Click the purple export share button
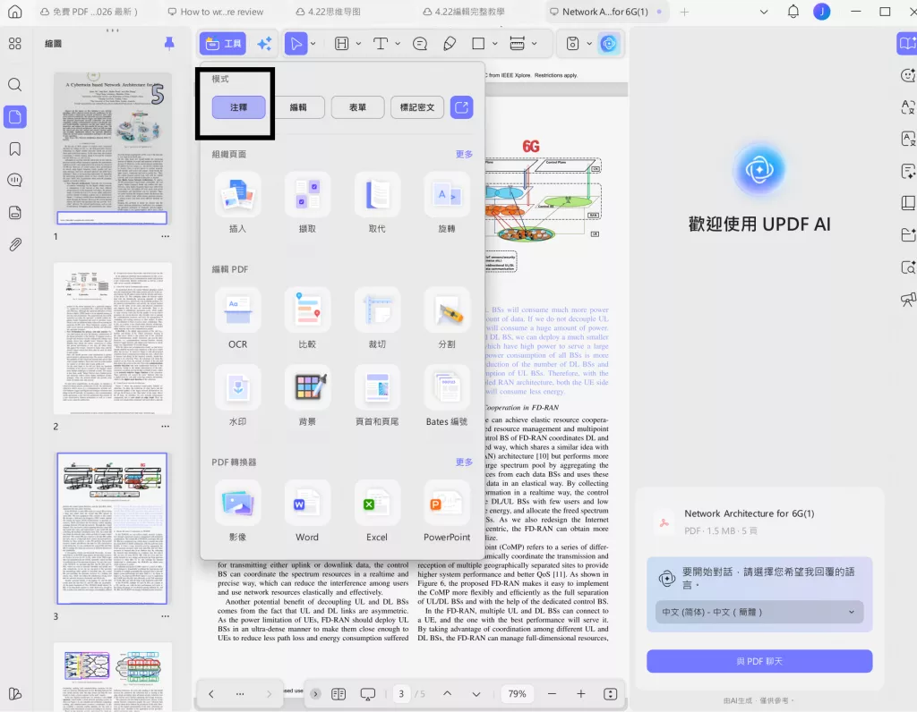 [461, 107]
